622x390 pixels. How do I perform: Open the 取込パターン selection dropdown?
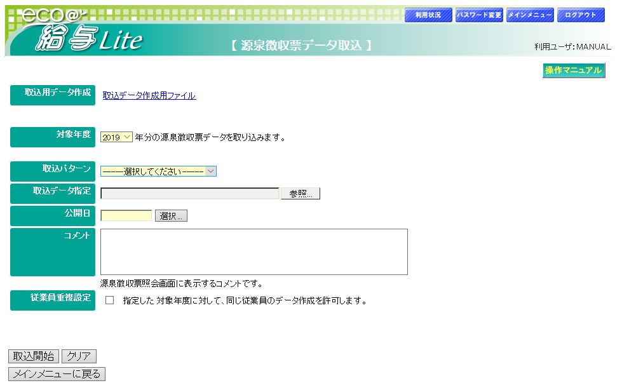tap(158, 171)
